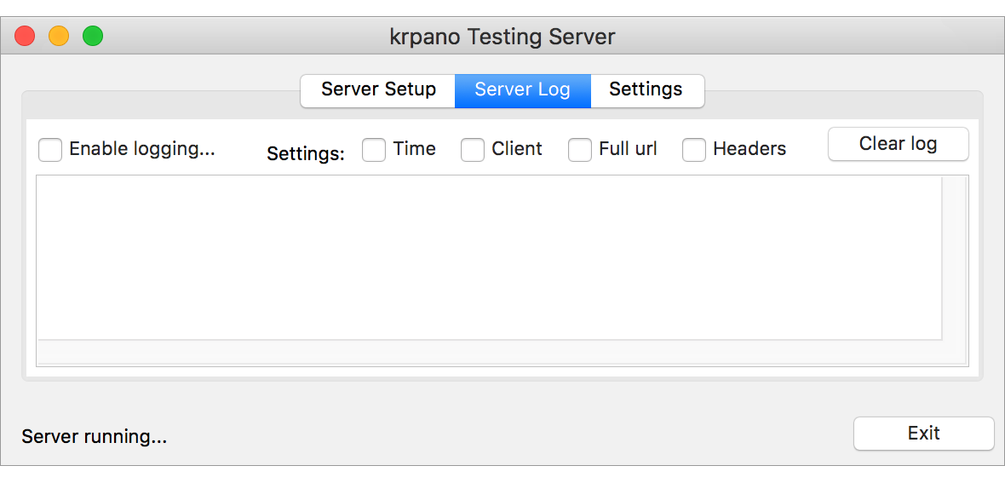The height and width of the screenshot is (483, 1005).
Task: Switch to the Server Setup tab
Action: pyautogui.click(x=378, y=89)
